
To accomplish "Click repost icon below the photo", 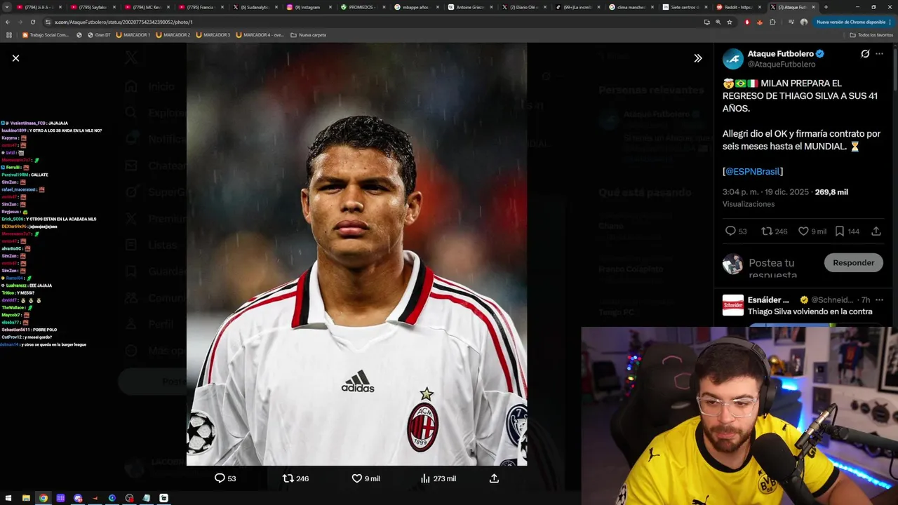I will (x=288, y=478).
